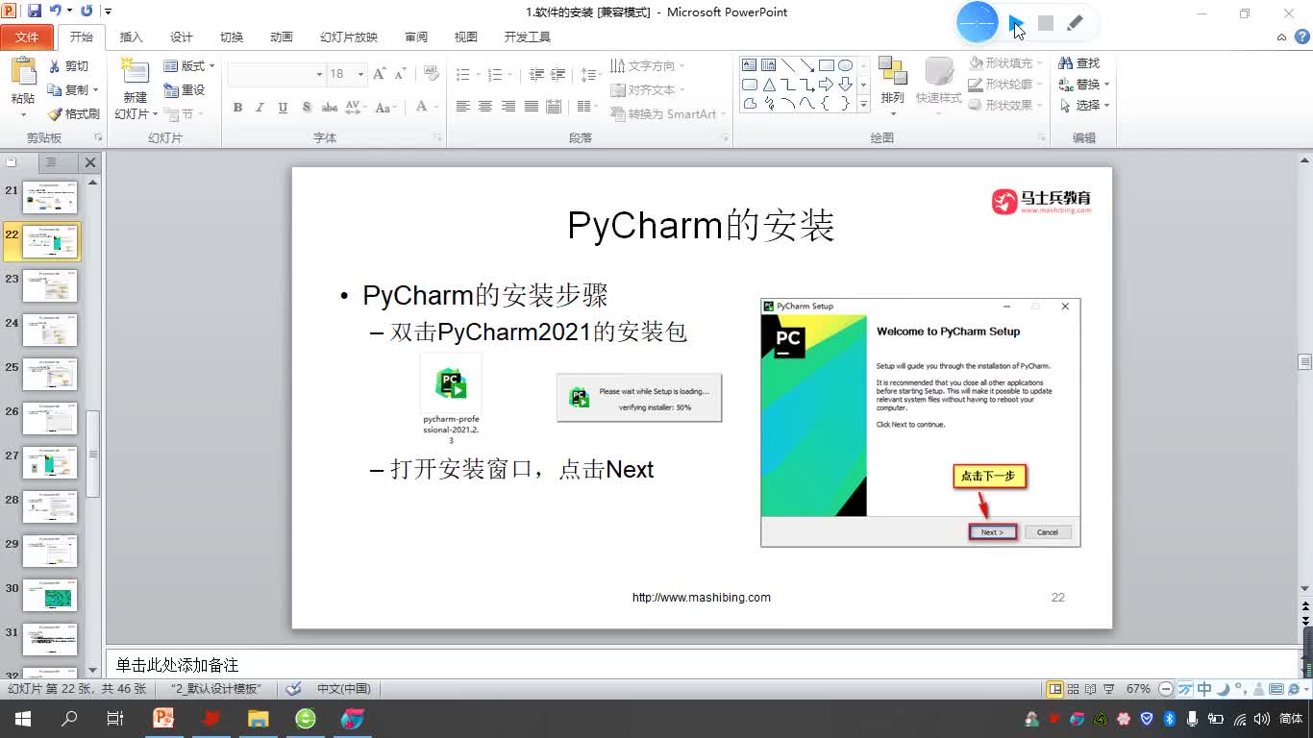This screenshot has width=1313, height=738.
Task: Decrease font size with the small A
Action: [x=399, y=74]
